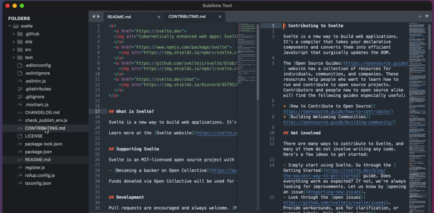The image size is (434, 213).
Task: Click the .github folder icon
Action: coord(20,34)
